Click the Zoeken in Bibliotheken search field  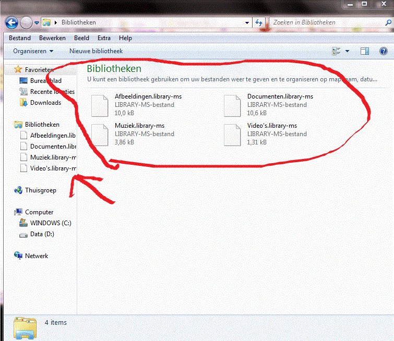pos(327,22)
